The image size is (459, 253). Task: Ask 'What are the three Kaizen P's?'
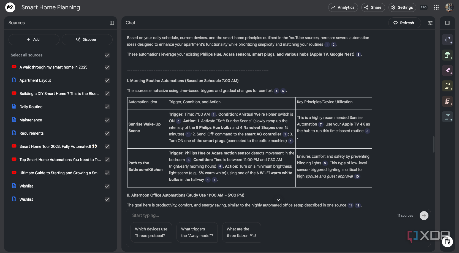[241, 232]
